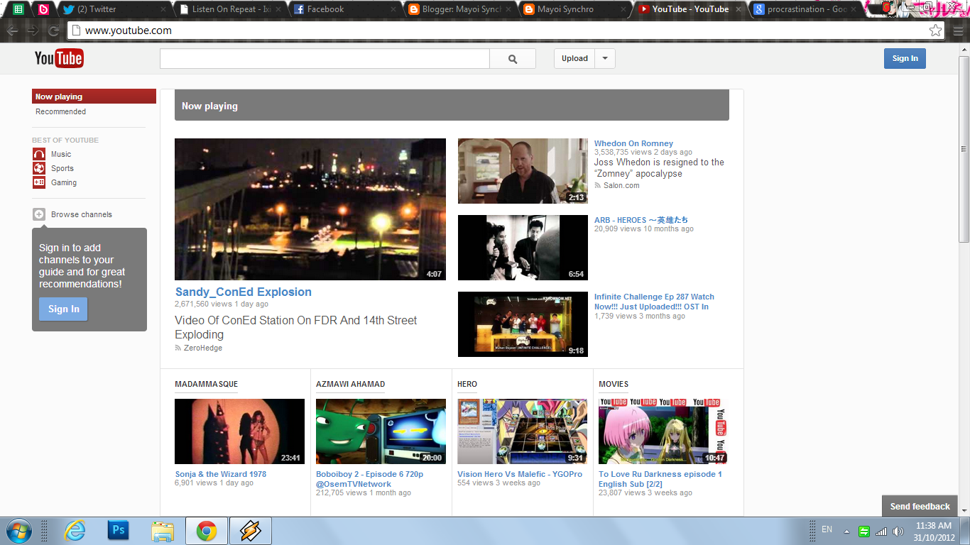Go forward with browser forward arrow
Image resolution: width=970 pixels, height=545 pixels.
[x=33, y=31]
